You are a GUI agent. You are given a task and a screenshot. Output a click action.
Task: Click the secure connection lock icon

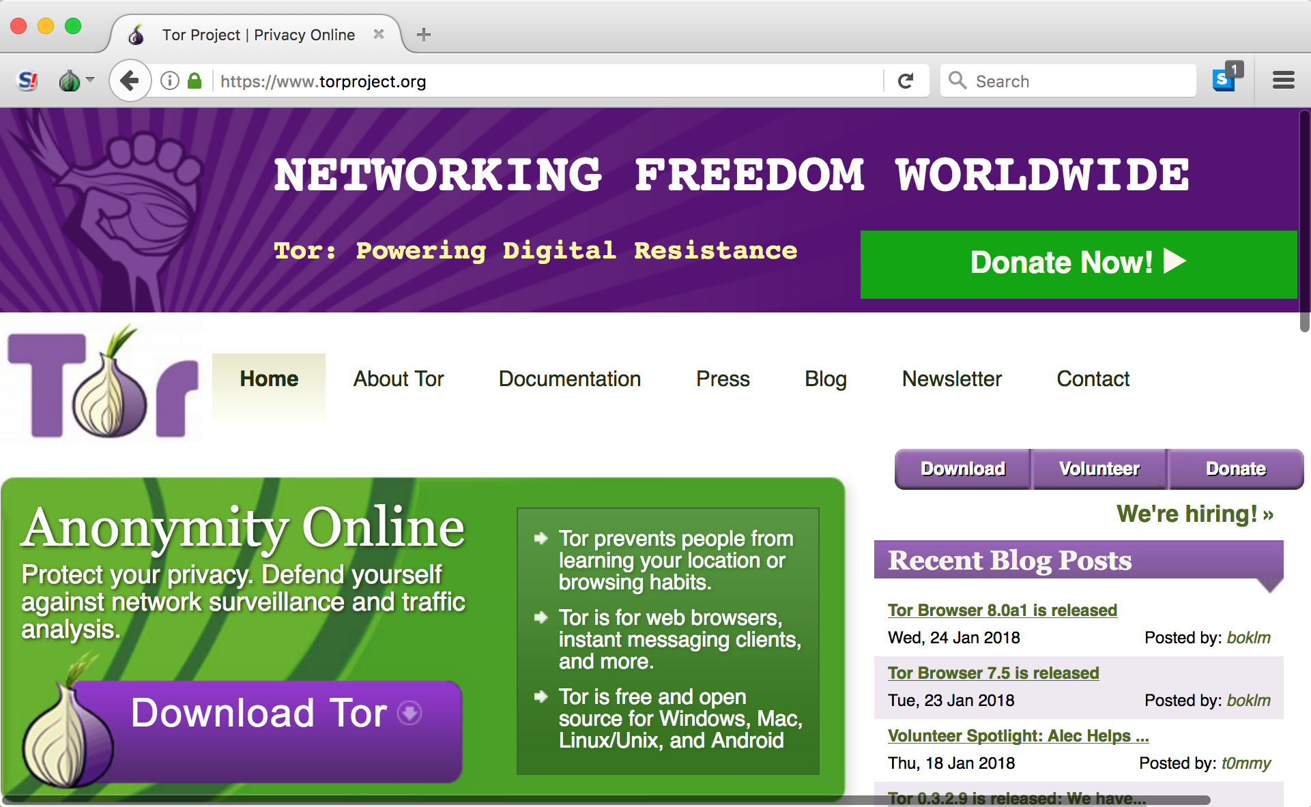pyautogui.click(x=195, y=80)
